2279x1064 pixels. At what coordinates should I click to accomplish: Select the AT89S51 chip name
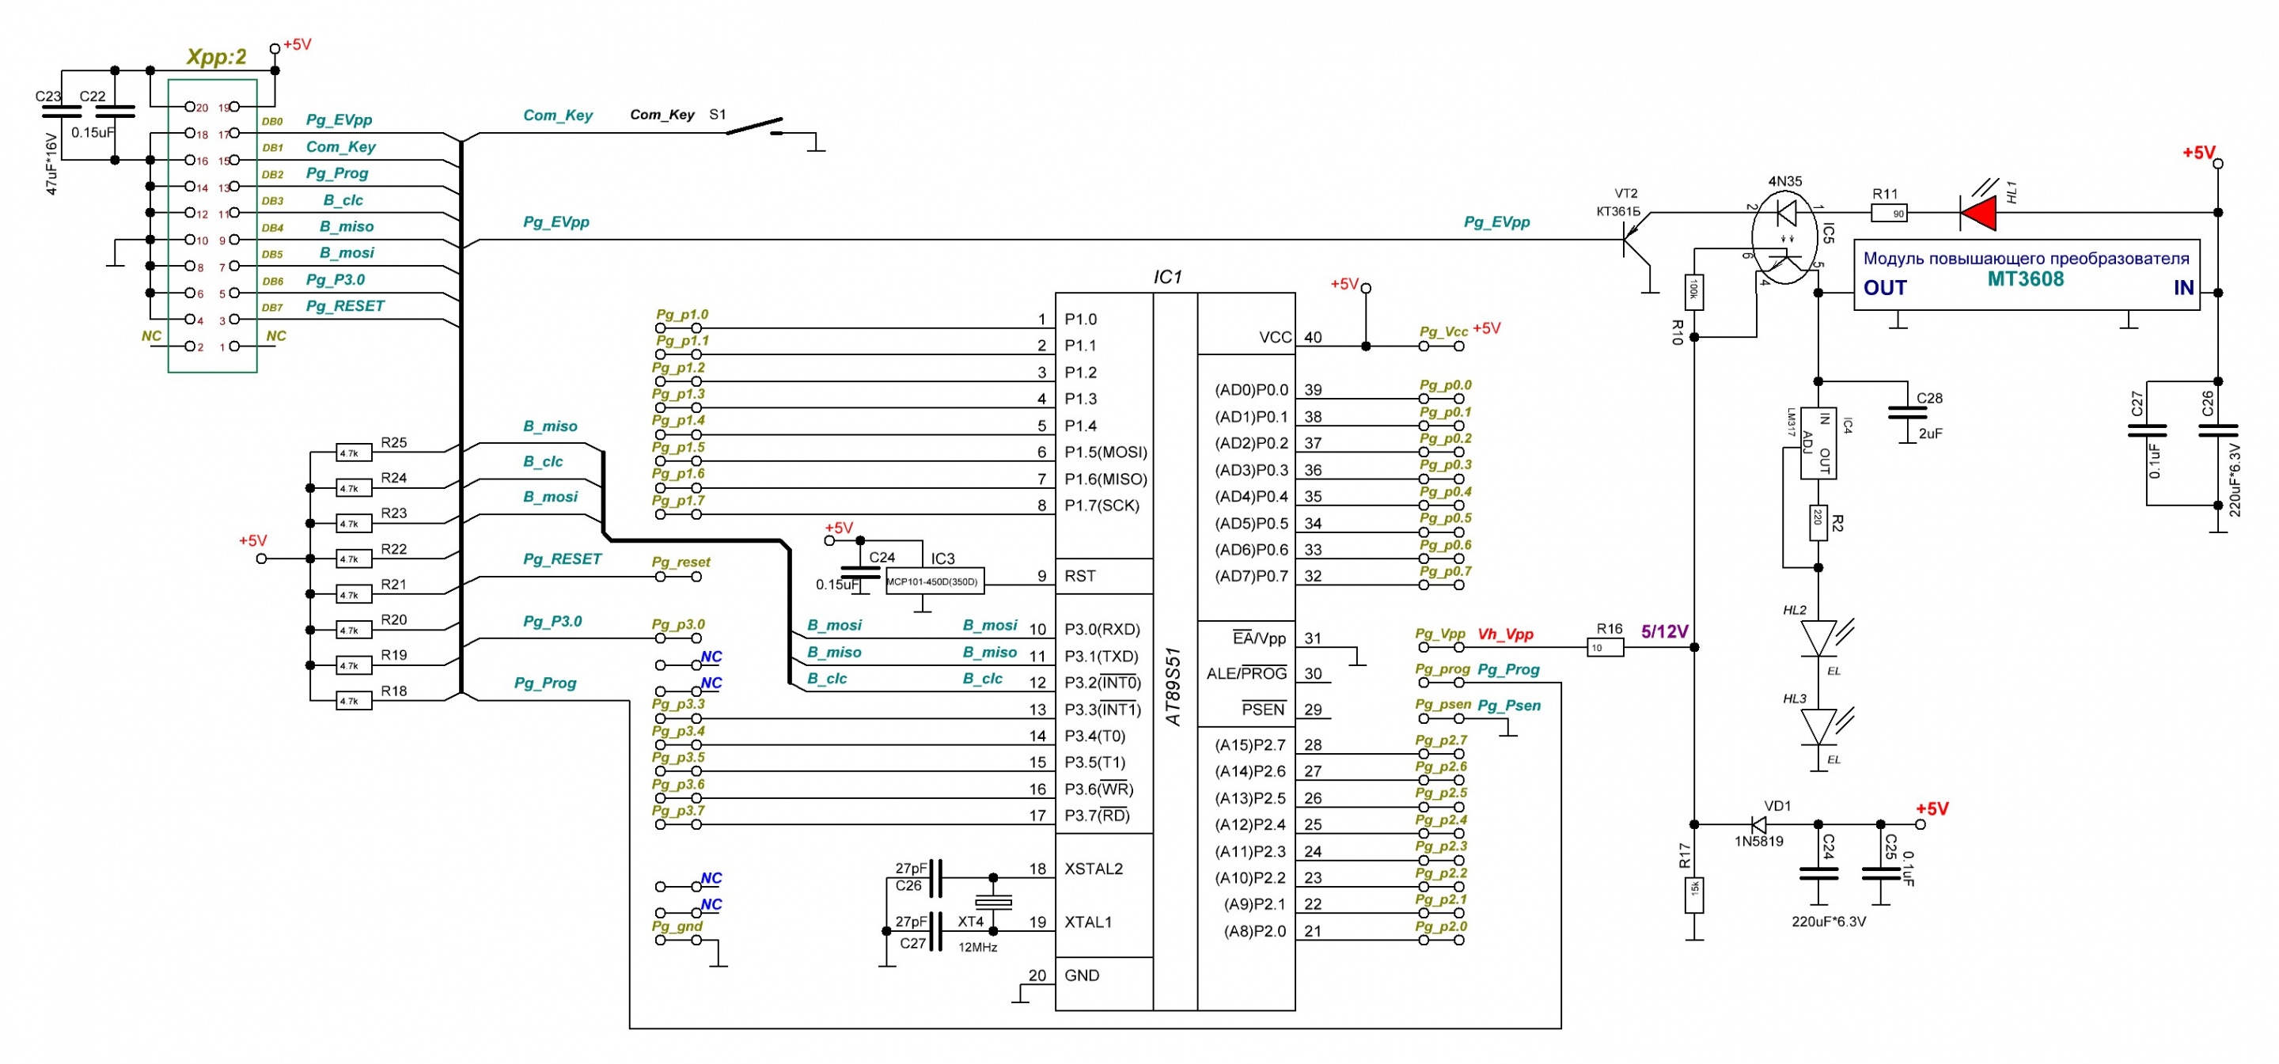tap(1174, 687)
